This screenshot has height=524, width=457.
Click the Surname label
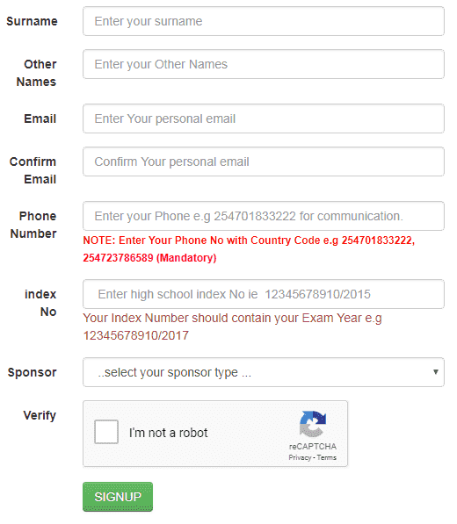point(32,21)
